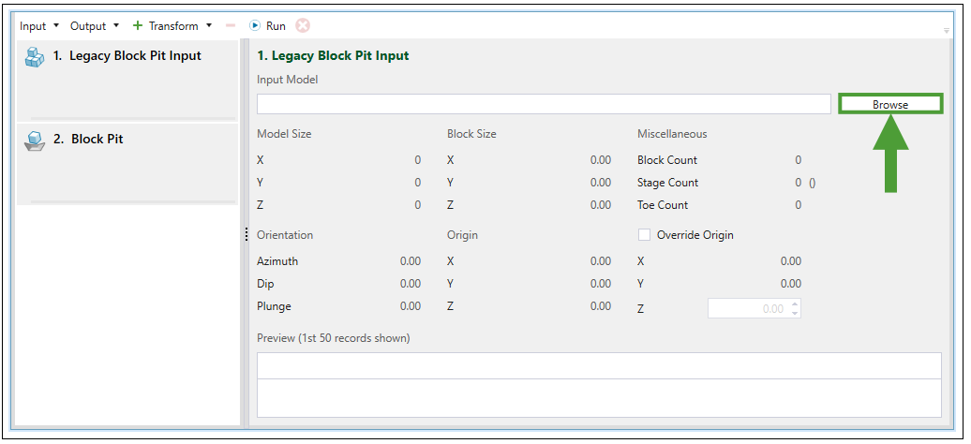Click the Dip value 0.00
The height and width of the screenshot is (444, 971).
click(411, 284)
